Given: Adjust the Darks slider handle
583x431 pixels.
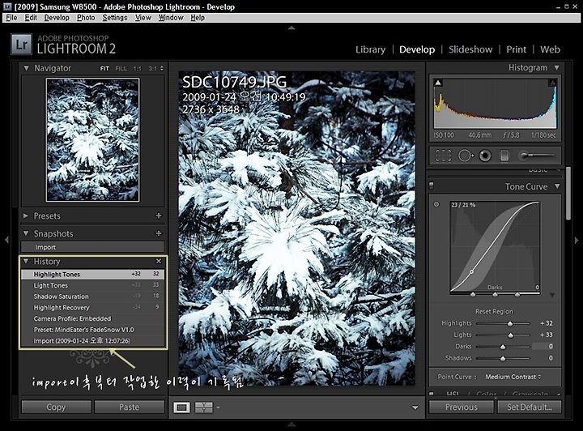Looking at the screenshot, I should click(503, 347).
